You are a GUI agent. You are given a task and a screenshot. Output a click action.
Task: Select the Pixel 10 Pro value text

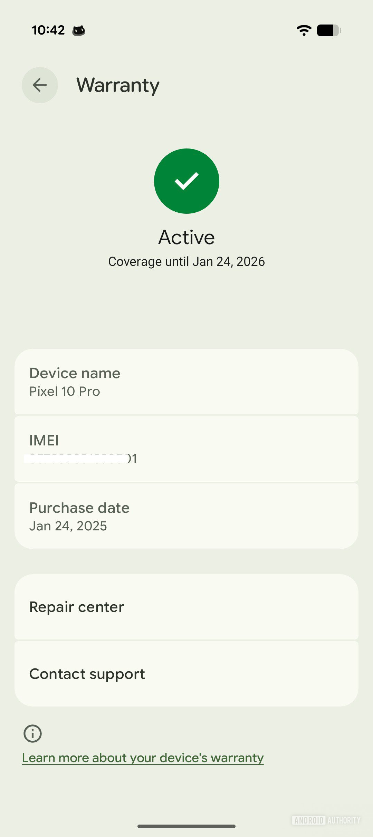[x=65, y=391]
